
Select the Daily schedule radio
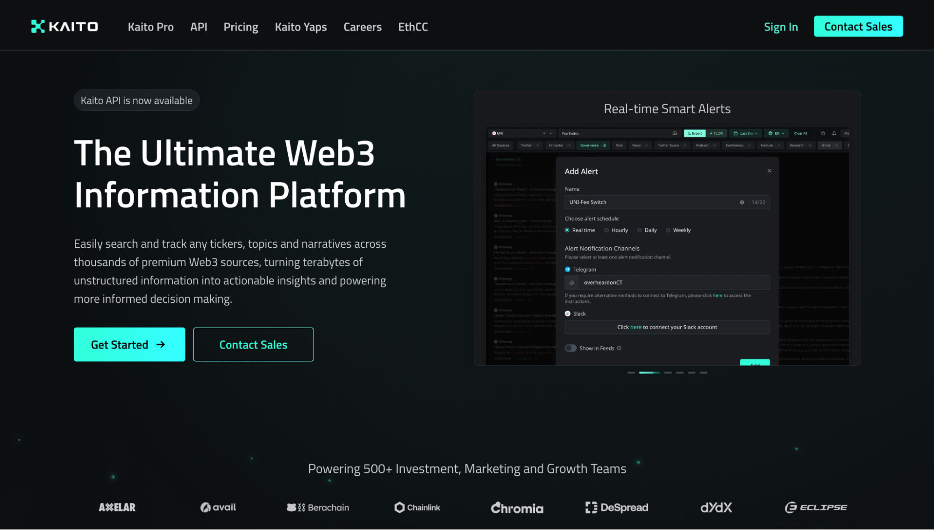(640, 230)
